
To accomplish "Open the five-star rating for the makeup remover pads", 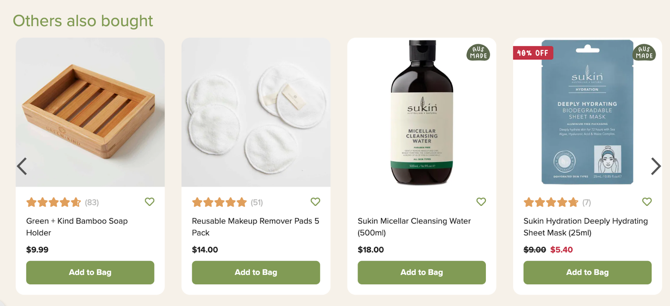I will tap(219, 202).
